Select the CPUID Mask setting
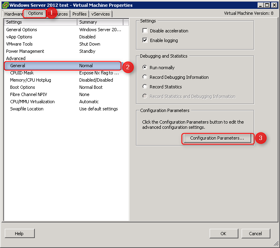This screenshot has height=248, width=280. [x=64, y=73]
